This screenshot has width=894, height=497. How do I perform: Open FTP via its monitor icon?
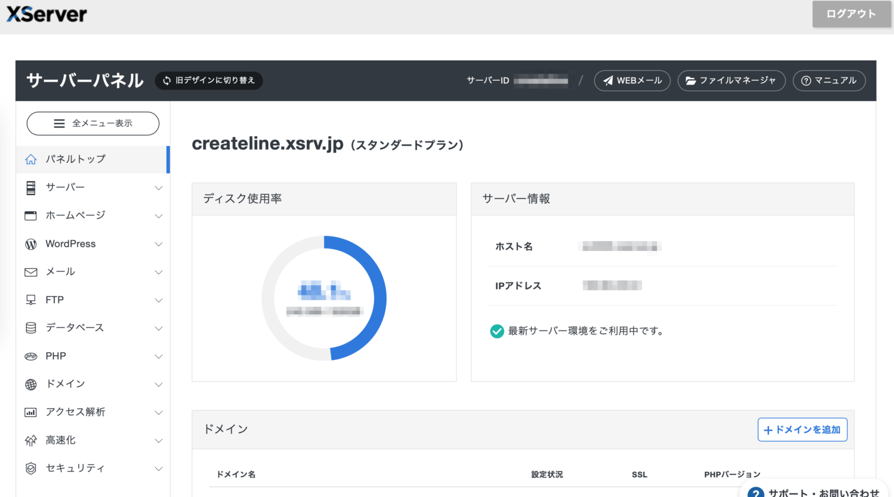click(x=30, y=300)
